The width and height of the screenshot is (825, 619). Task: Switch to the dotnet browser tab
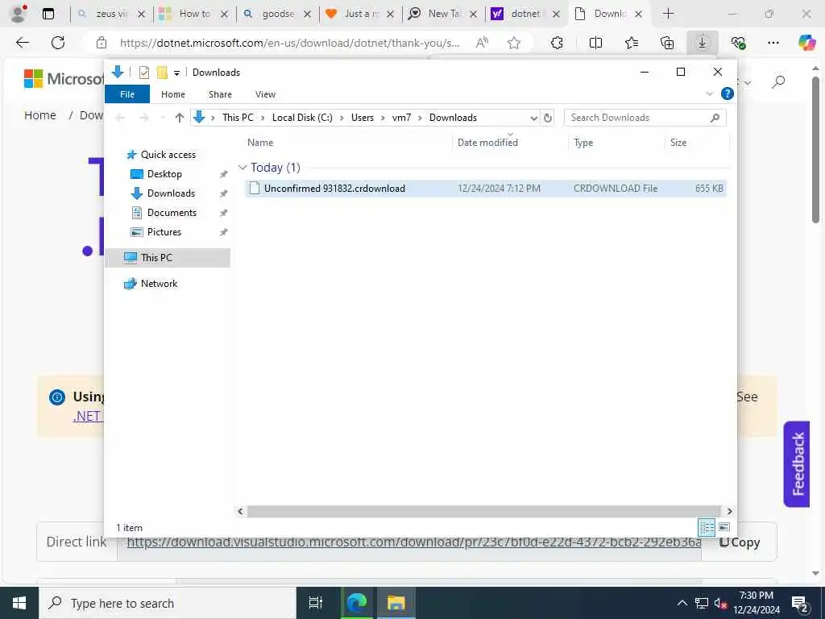[x=525, y=14]
